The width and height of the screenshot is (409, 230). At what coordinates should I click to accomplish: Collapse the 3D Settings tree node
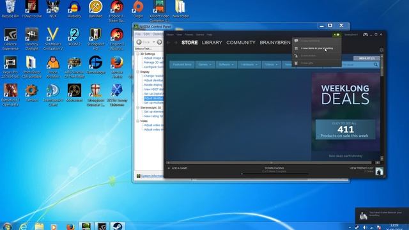[x=138, y=54]
